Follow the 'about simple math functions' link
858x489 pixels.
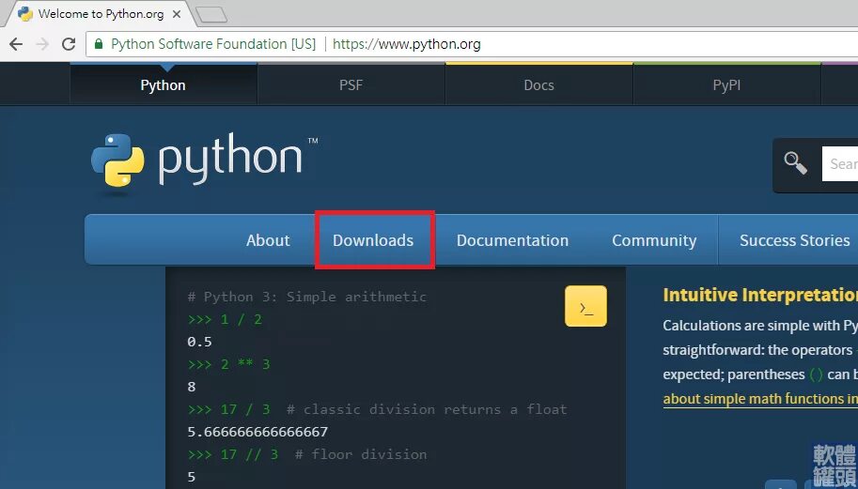point(760,399)
